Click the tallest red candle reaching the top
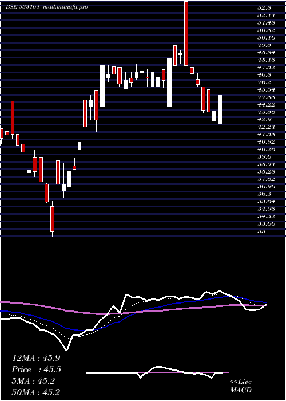This screenshot has height=401, width=286. tap(186, 33)
